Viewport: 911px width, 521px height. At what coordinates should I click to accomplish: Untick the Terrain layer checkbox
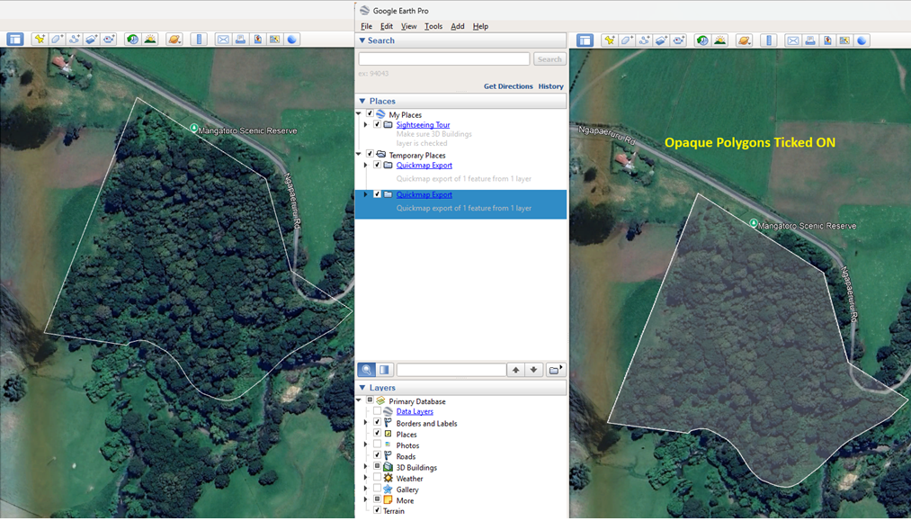(x=378, y=511)
